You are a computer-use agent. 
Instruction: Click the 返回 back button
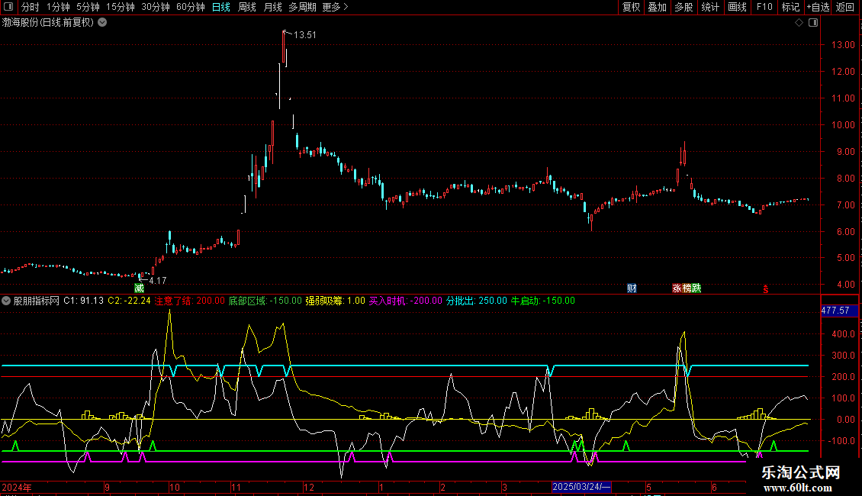click(x=845, y=7)
